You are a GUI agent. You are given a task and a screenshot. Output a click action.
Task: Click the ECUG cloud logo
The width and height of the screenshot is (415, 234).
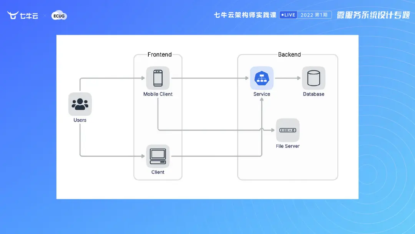tap(59, 15)
